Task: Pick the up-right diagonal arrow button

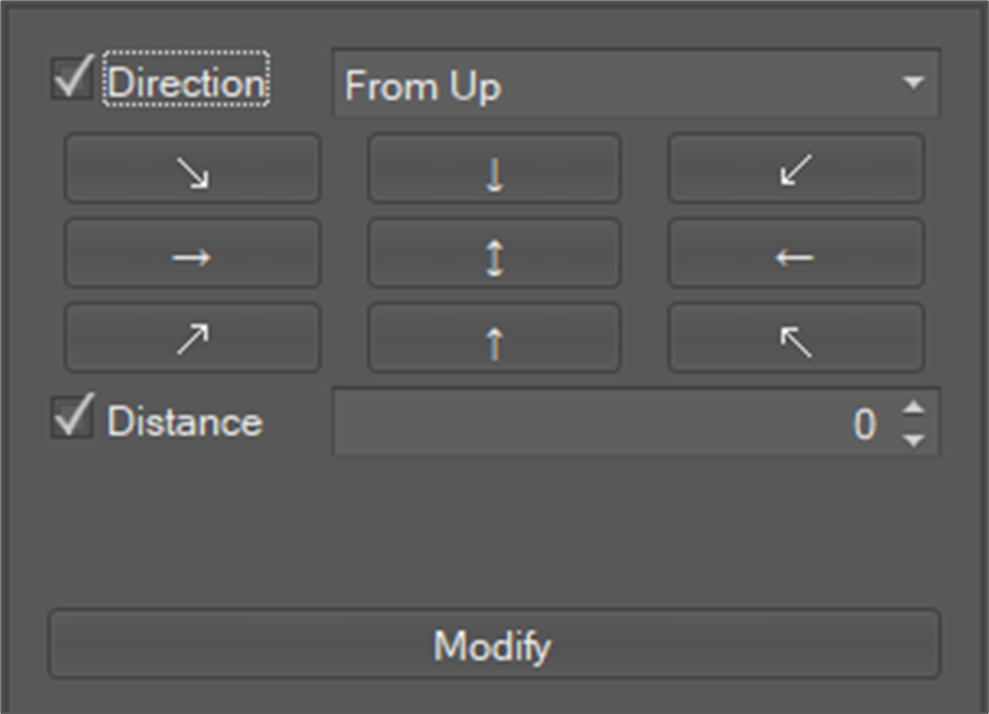Action: (x=192, y=338)
